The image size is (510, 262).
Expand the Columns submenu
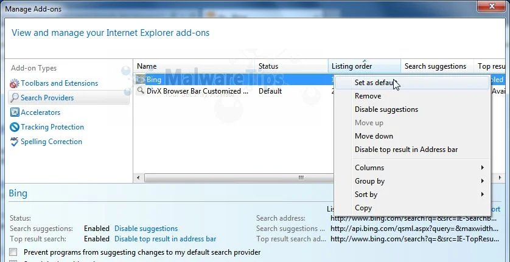412,167
